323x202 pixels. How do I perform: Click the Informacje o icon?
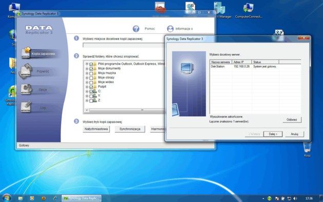[x=170, y=29]
